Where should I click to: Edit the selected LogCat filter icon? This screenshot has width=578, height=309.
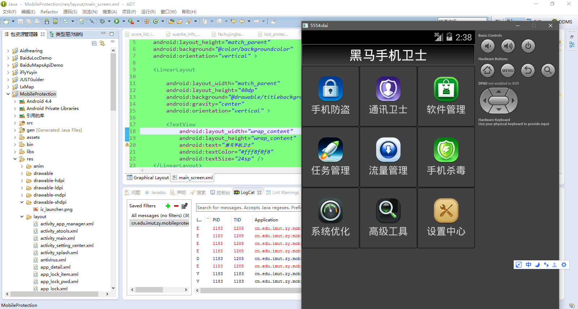coord(185,206)
